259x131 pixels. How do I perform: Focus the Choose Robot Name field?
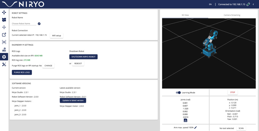pos(24,24)
